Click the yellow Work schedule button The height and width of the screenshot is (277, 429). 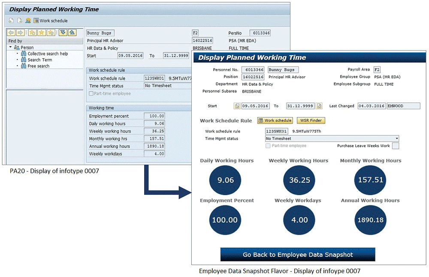pos(275,120)
